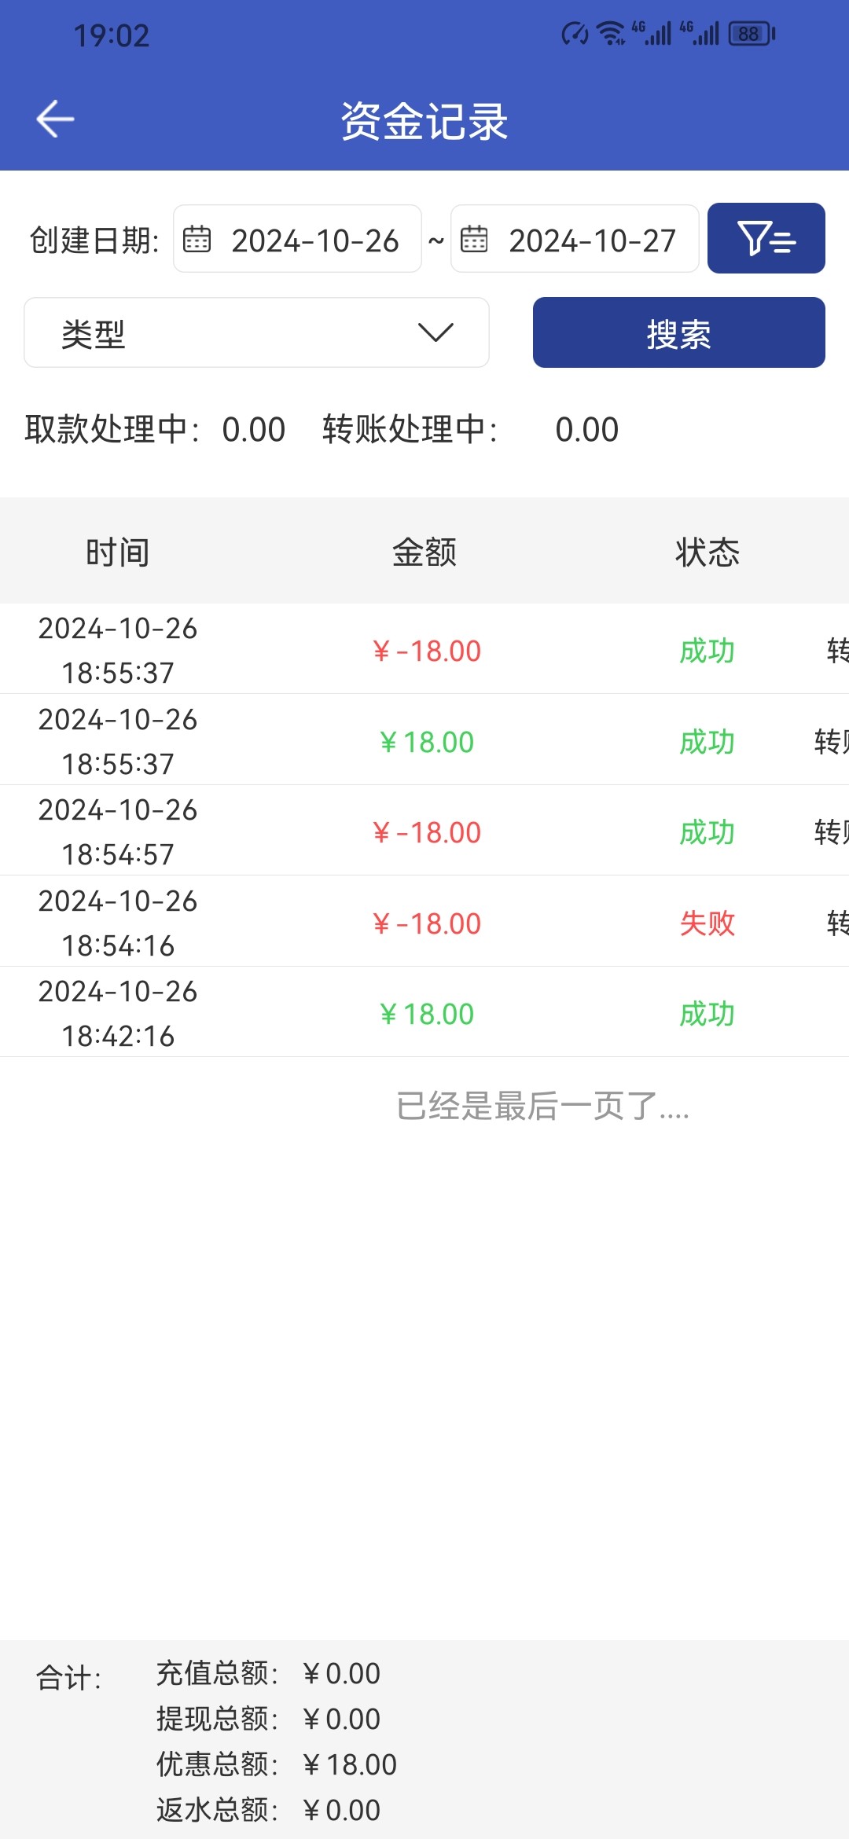Tap the 失败 status label
This screenshot has height=1839, width=849.
(707, 923)
